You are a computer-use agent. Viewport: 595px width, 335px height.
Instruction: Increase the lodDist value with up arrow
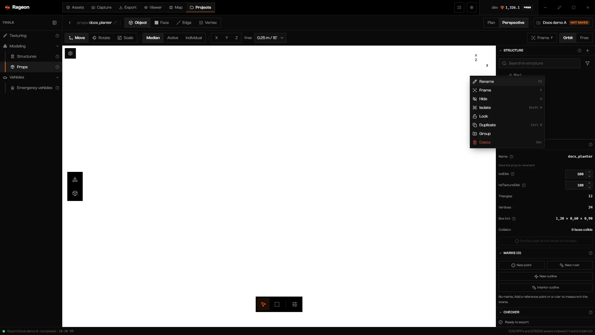tap(589, 172)
